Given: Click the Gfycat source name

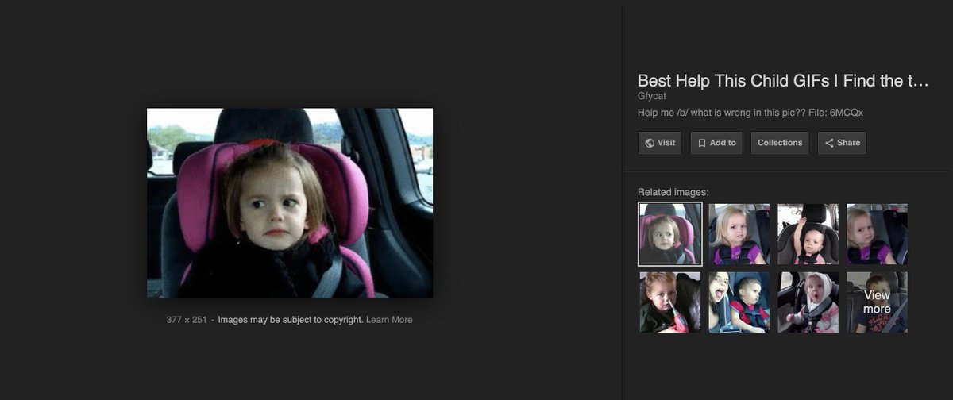Looking at the screenshot, I should [651, 96].
